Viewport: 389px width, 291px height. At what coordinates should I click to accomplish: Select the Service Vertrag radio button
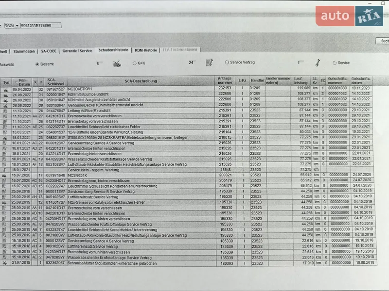point(227,63)
